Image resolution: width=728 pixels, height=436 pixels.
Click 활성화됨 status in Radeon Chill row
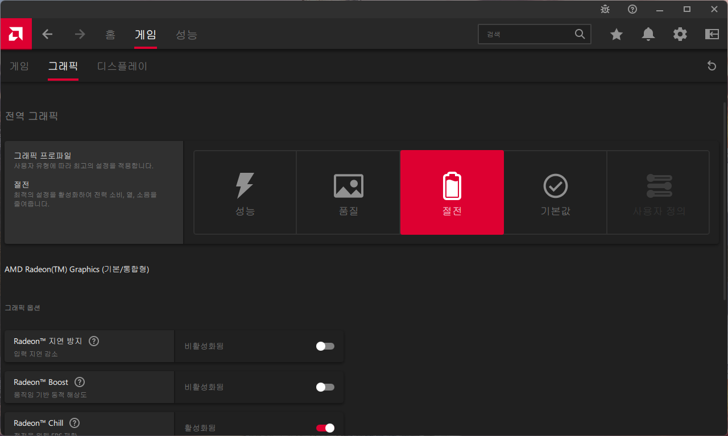tap(200, 427)
